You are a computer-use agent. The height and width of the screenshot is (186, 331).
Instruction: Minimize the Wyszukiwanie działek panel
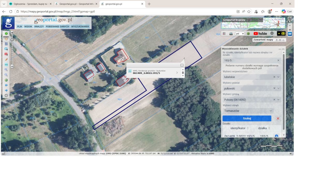280,49
